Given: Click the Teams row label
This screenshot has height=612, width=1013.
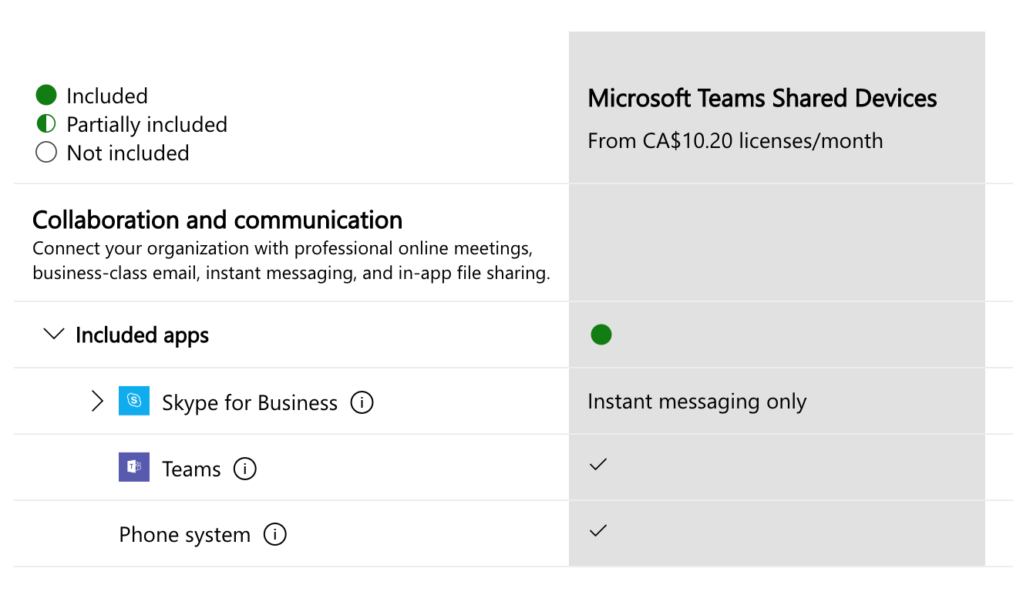Looking at the screenshot, I should [x=191, y=469].
